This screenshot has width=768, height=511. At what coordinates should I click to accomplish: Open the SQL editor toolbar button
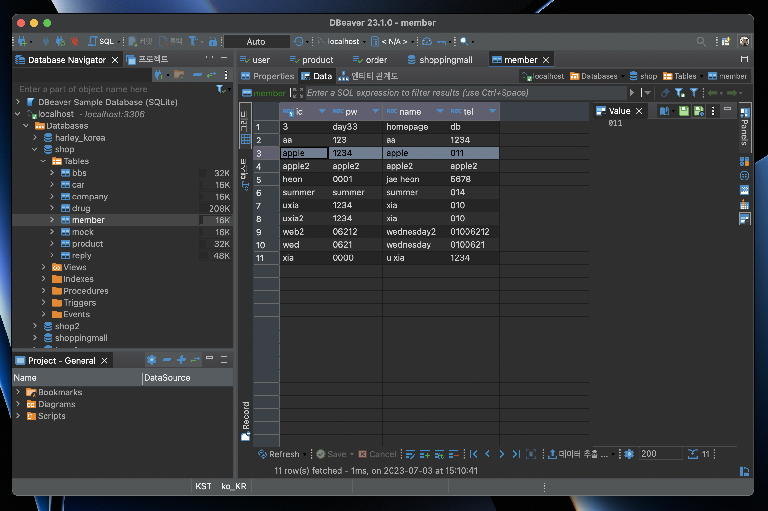coord(101,41)
